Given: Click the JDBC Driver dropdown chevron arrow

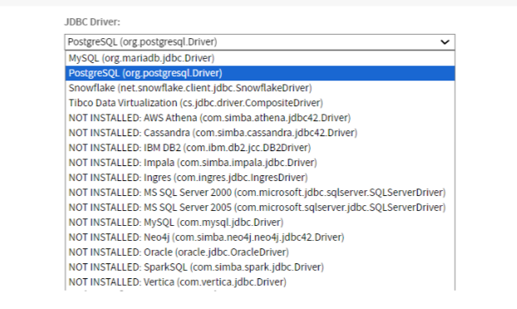Looking at the screenshot, I should (x=445, y=42).
